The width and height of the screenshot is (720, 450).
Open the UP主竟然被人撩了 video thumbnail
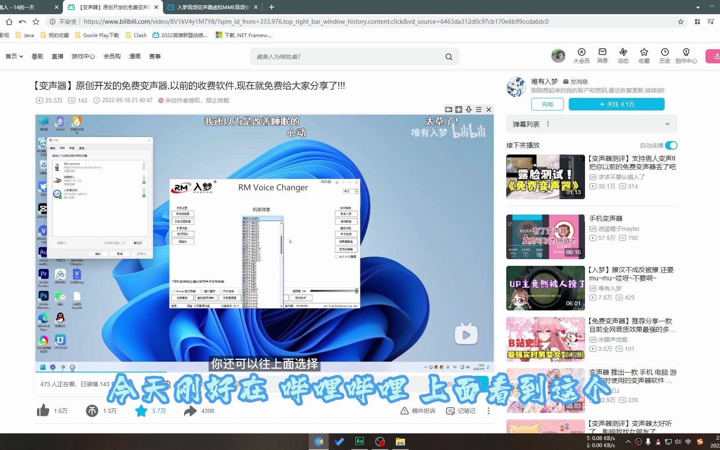click(545, 288)
